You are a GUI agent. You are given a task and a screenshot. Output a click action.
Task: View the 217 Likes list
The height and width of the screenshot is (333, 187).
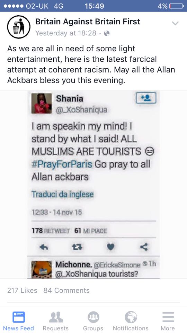coord(22,290)
